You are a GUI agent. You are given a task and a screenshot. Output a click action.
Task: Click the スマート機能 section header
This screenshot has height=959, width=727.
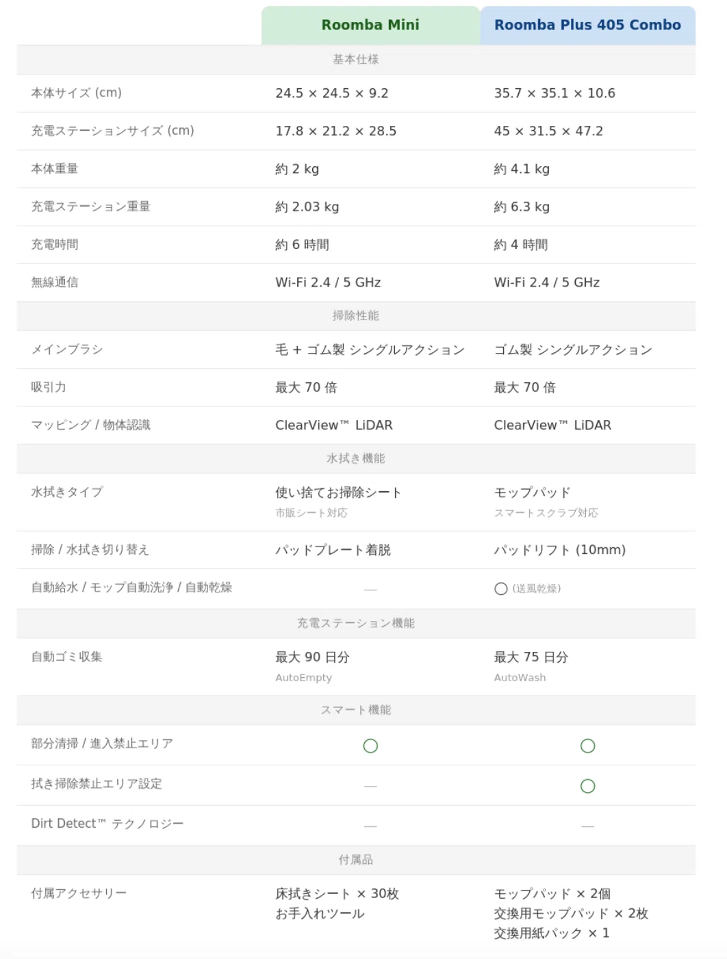coord(356,710)
